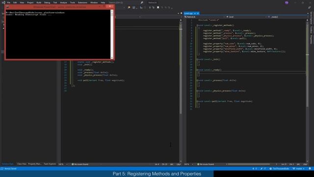Open the View menu

(x=22, y=2)
